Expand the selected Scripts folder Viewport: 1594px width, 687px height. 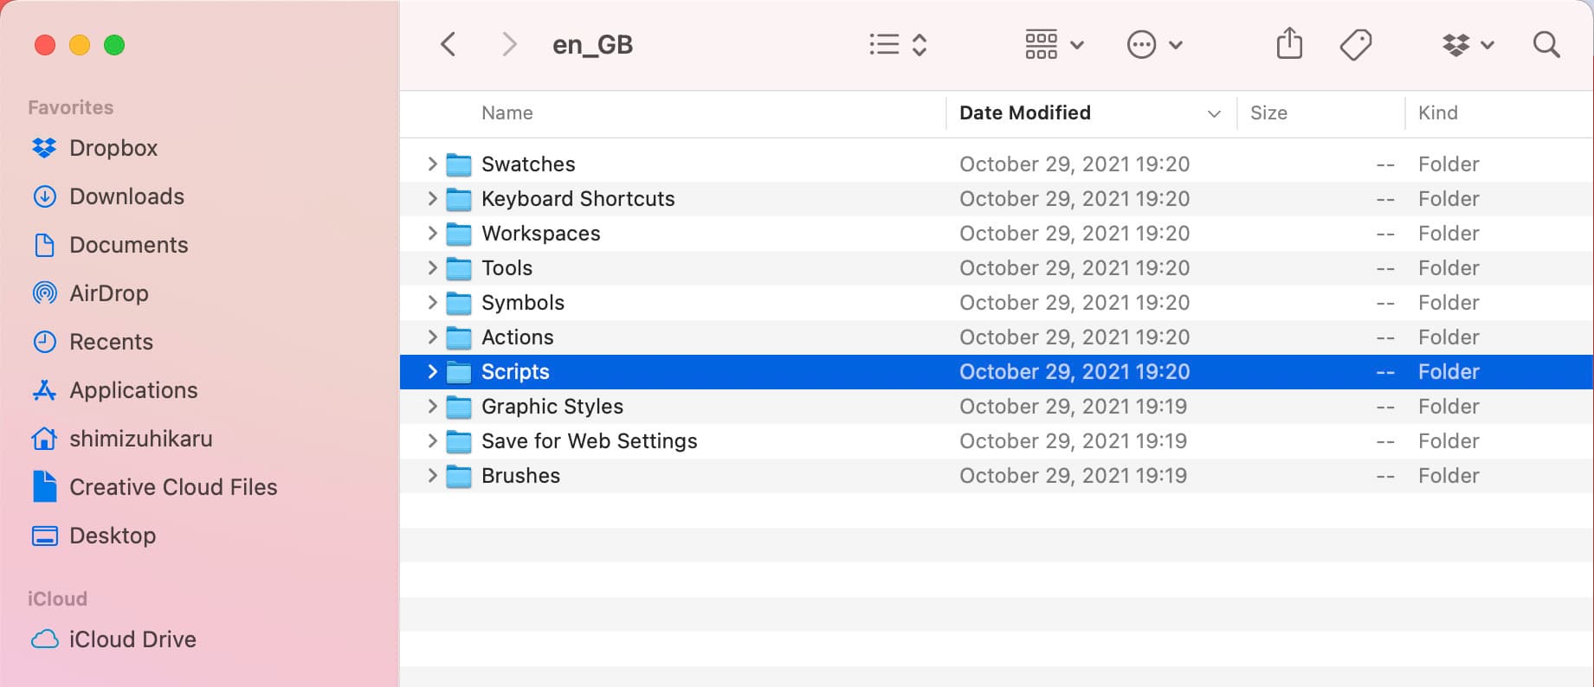click(432, 371)
